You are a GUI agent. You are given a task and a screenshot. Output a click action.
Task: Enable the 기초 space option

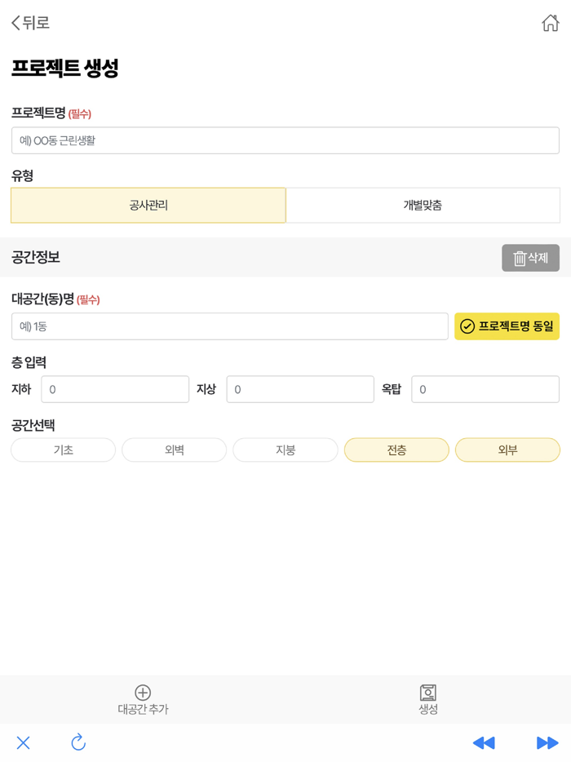pos(63,450)
